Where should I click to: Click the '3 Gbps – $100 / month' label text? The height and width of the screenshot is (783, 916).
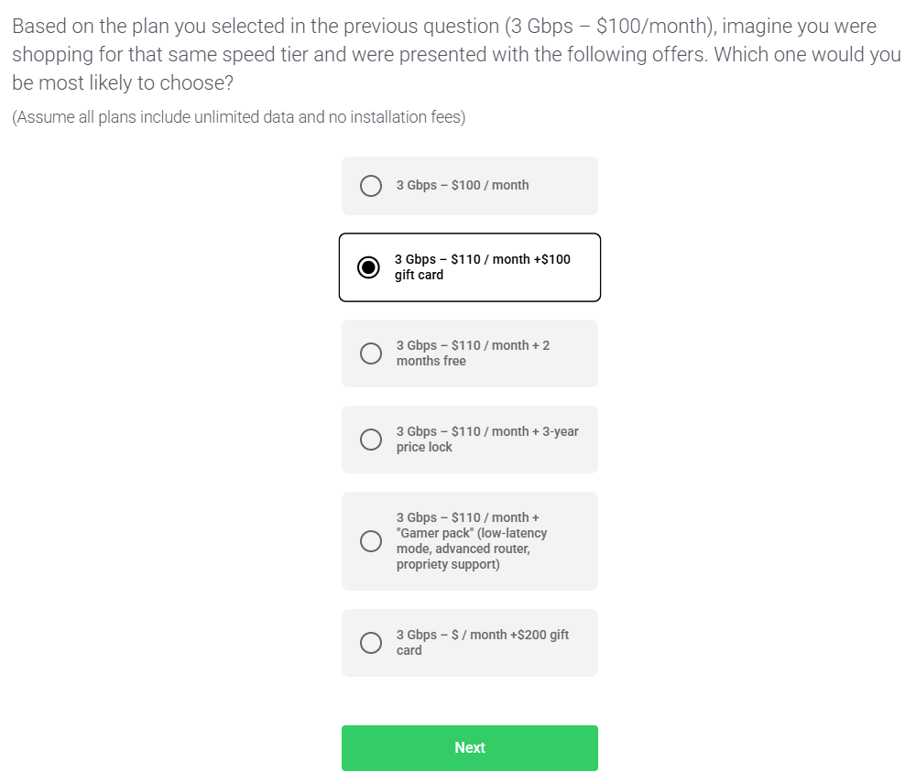coord(463,185)
